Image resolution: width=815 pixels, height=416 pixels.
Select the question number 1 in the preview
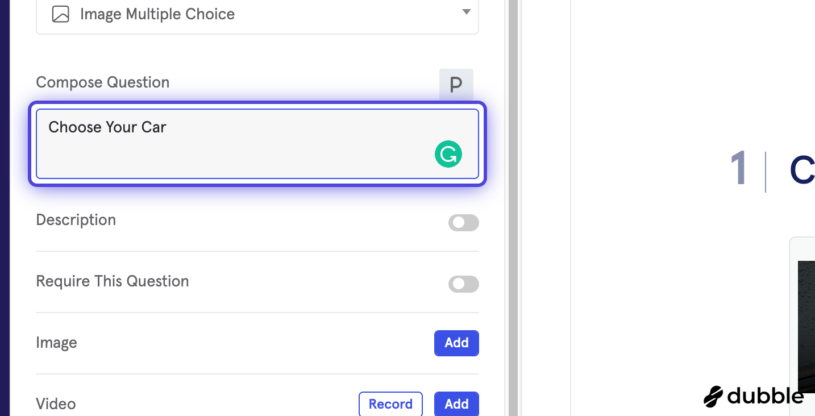(x=739, y=169)
